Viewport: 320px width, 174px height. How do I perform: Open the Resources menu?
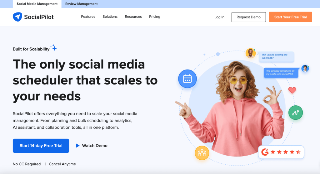pos(133,17)
